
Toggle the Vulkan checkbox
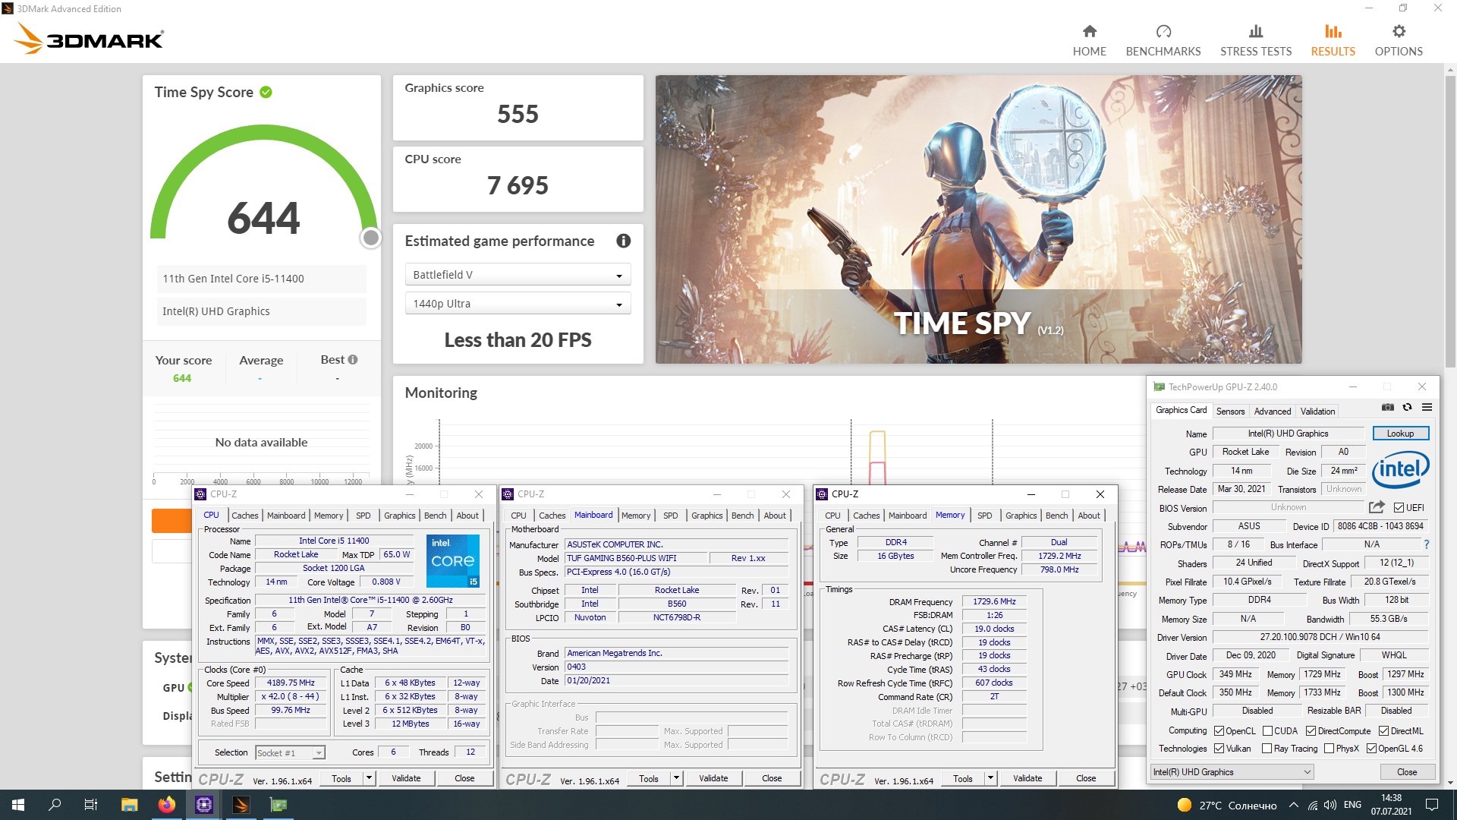[1219, 749]
